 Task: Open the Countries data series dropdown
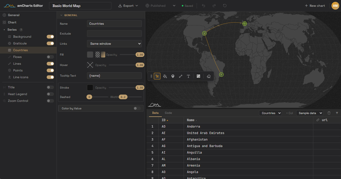pos(270,113)
